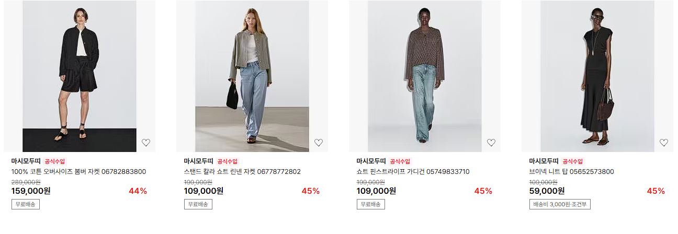Toggle wishlist heart on V-neck knit top
This screenshot has width=678, height=234.
664,143
